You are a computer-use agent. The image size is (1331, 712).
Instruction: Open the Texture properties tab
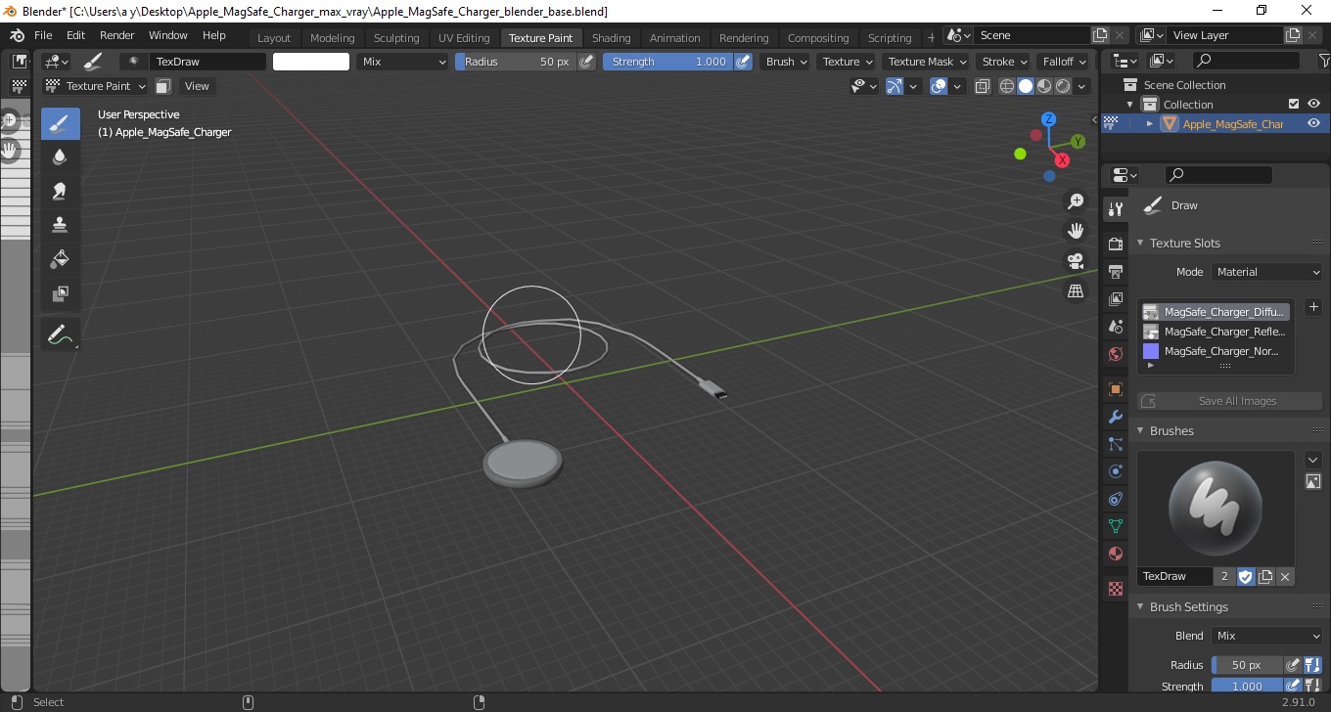(x=1115, y=589)
